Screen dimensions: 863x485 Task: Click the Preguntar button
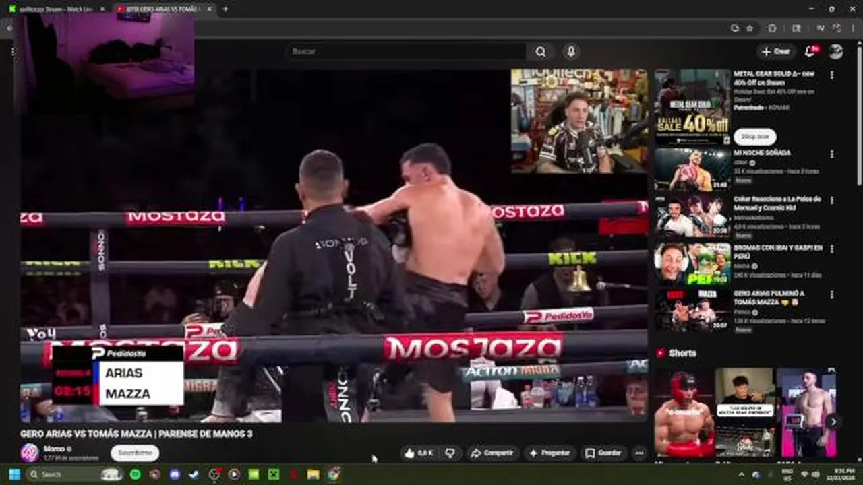[x=550, y=453]
